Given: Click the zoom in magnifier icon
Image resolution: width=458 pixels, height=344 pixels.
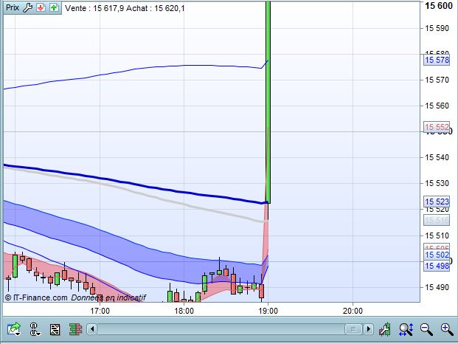Looking at the screenshot, I should [447, 329].
